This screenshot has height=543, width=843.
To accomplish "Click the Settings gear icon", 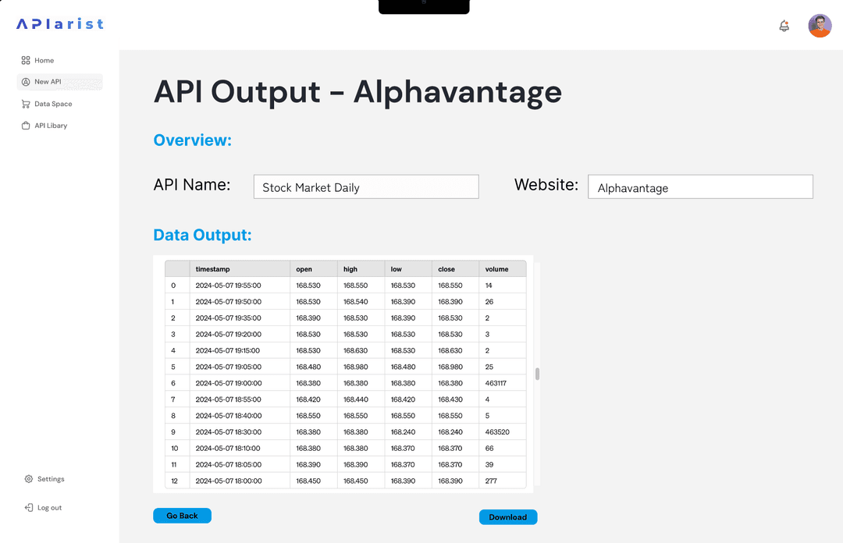I will click(29, 478).
